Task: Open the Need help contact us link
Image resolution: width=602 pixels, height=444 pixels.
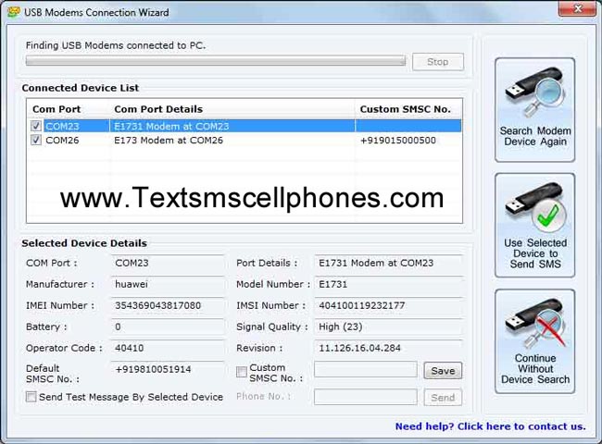Action: click(490, 426)
